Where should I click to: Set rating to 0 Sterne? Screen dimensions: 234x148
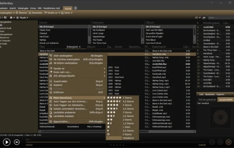point(122,134)
